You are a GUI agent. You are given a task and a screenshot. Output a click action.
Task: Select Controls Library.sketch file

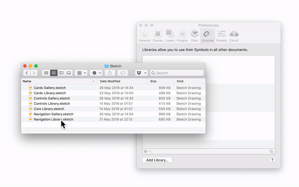113,104
